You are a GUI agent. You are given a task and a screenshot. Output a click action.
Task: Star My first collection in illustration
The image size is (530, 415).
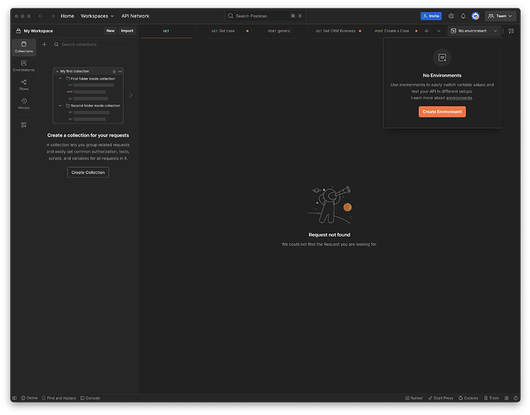(115, 71)
